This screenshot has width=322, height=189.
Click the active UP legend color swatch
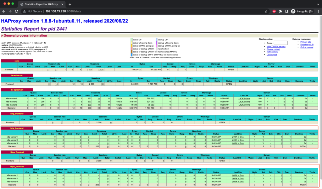(x=131, y=40)
